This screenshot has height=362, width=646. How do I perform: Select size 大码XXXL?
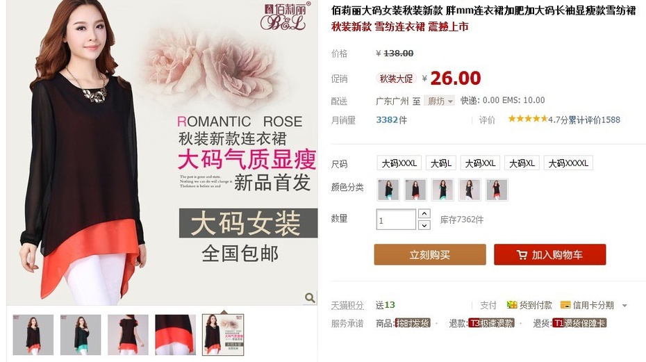coord(399,163)
